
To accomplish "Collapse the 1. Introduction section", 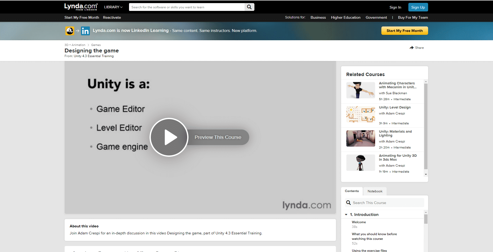I will click(x=346, y=215).
